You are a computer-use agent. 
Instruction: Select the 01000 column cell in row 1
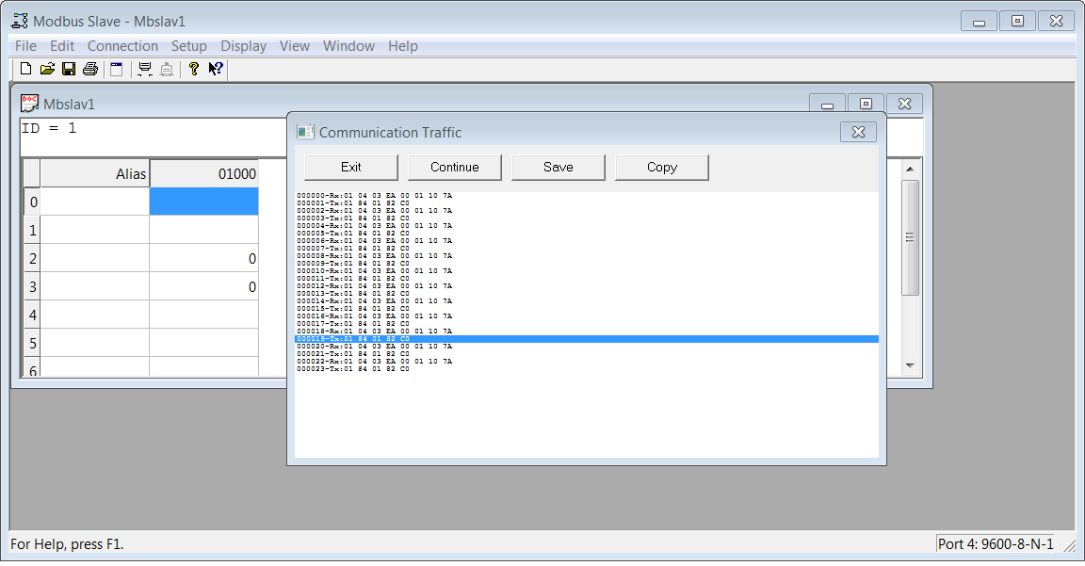tap(204, 230)
